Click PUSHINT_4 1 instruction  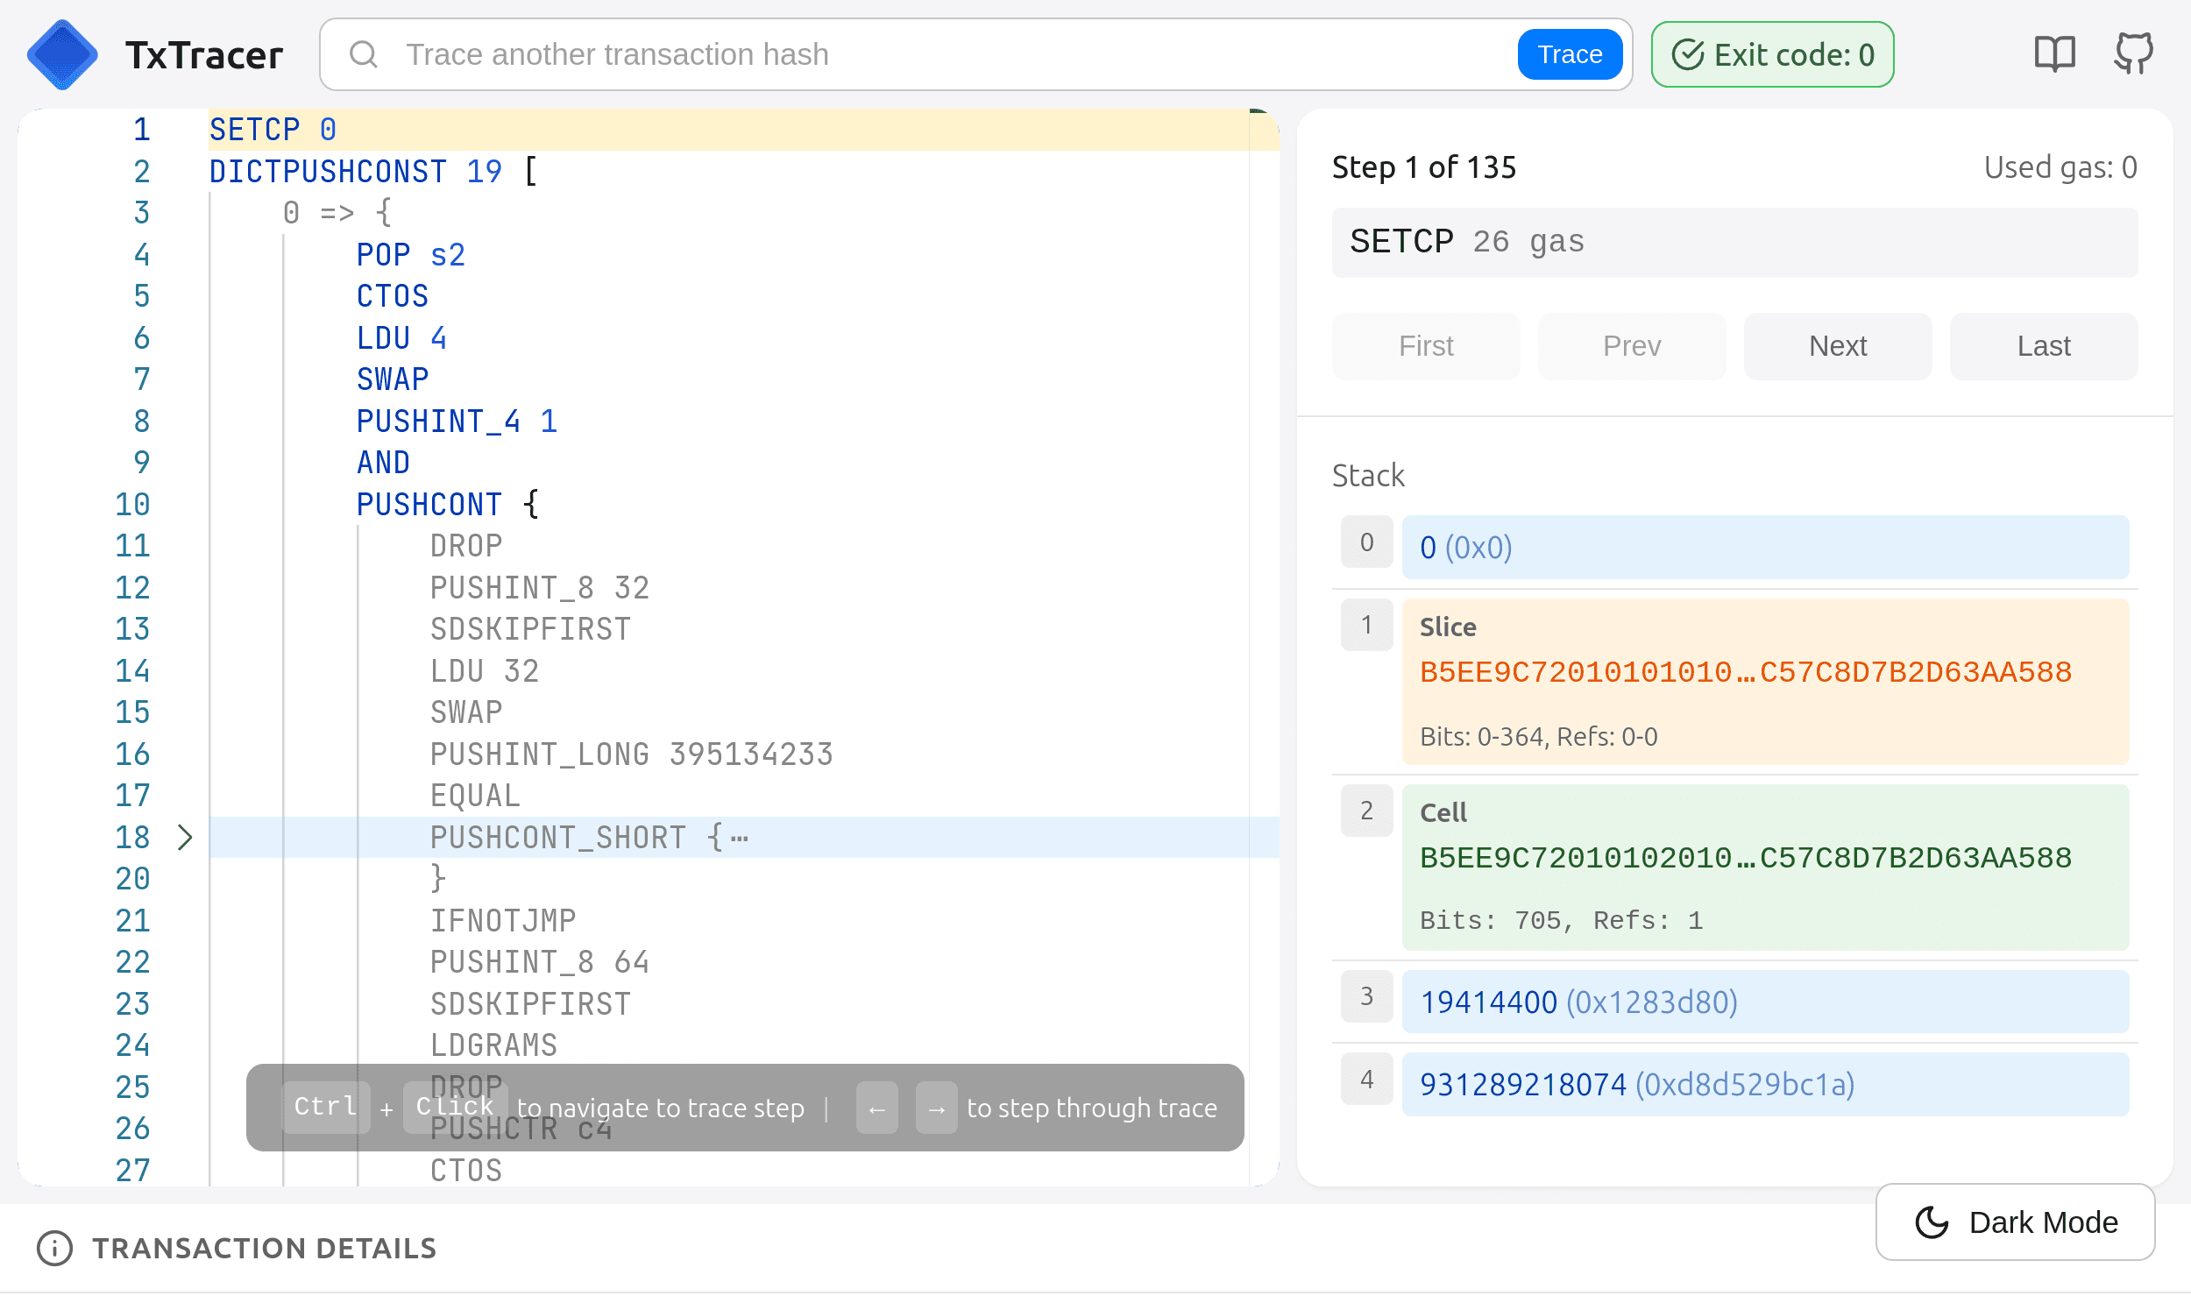click(x=457, y=421)
